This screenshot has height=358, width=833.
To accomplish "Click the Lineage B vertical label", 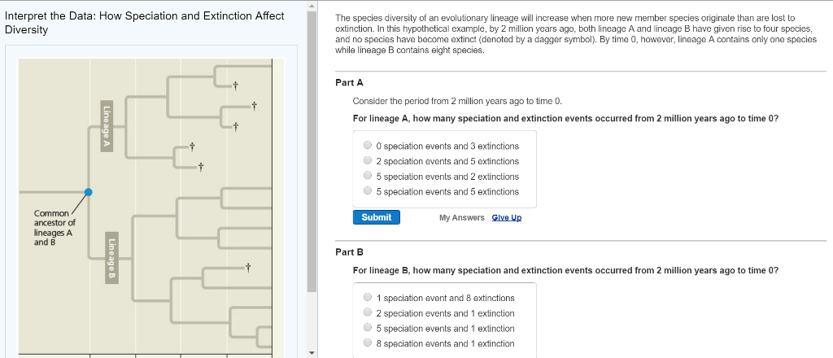I will pyautogui.click(x=111, y=257).
